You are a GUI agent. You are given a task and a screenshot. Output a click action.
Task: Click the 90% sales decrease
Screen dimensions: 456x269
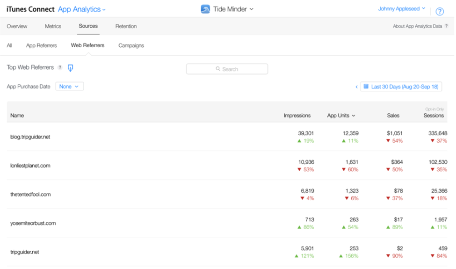pos(395,256)
